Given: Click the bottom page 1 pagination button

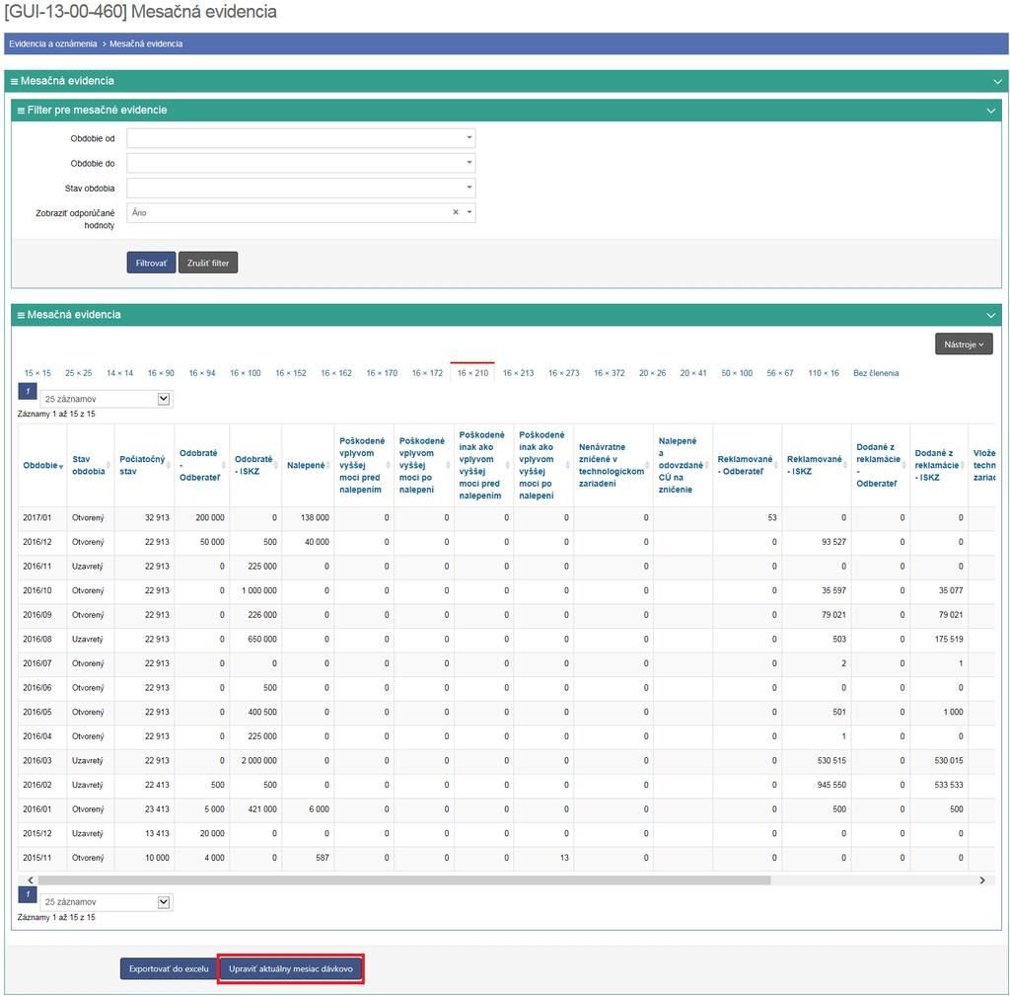Looking at the screenshot, I should (28, 894).
